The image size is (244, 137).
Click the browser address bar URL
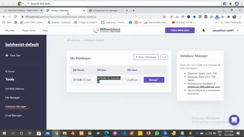coord(61,17)
